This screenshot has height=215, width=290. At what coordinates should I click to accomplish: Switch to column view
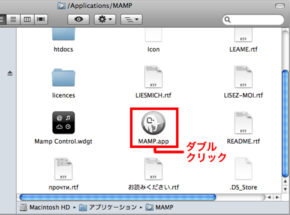(x=27, y=19)
